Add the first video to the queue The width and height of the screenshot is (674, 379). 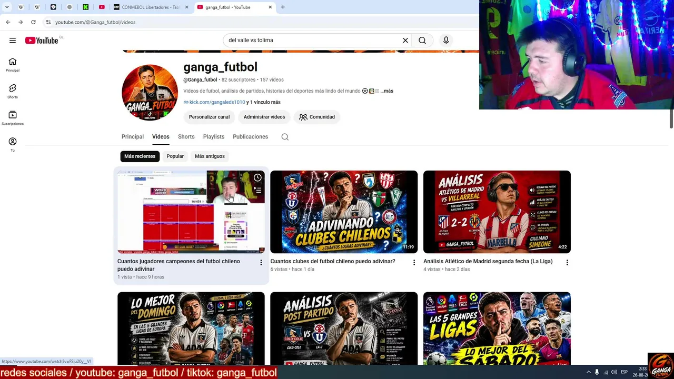click(x=257, y=190)
